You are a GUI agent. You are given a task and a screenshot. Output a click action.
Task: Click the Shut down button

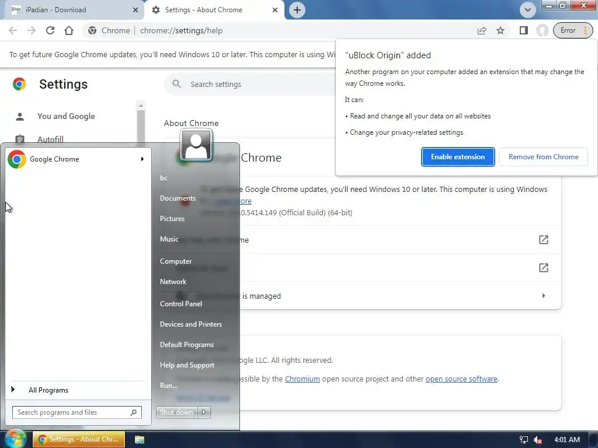[x=176, y=412]
